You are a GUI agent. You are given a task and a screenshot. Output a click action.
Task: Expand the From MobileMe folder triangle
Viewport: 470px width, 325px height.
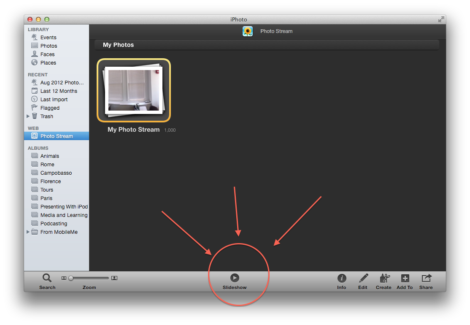tap(28, 232)
